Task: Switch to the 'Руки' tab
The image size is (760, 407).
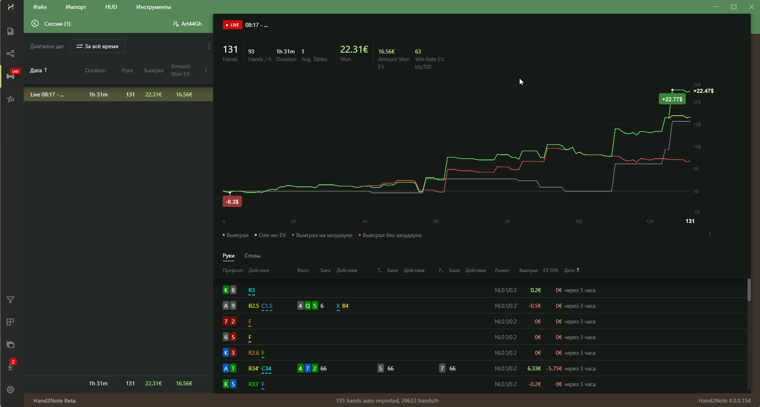Action: (229, 256)
